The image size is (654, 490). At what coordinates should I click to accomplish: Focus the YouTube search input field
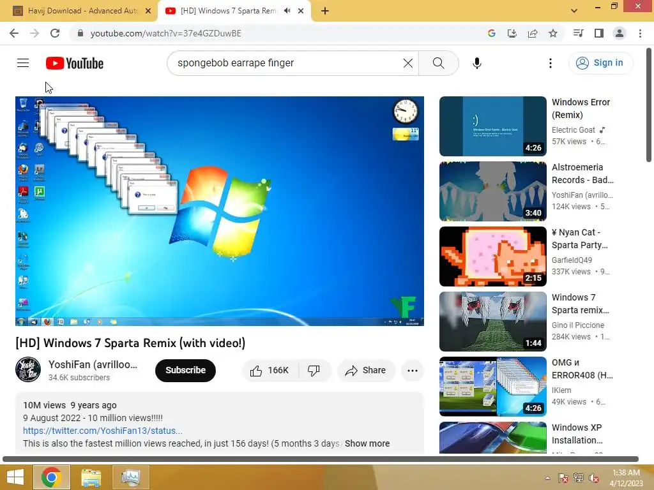[x=288, y=63]
